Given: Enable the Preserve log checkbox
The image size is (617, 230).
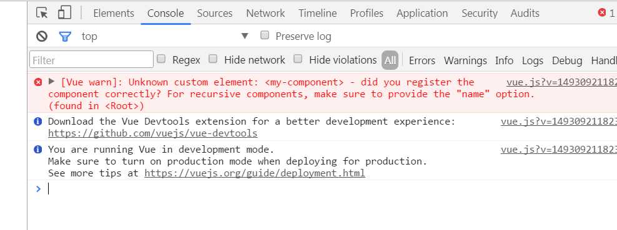Looking at the screenshot, I should pos(265,36).
